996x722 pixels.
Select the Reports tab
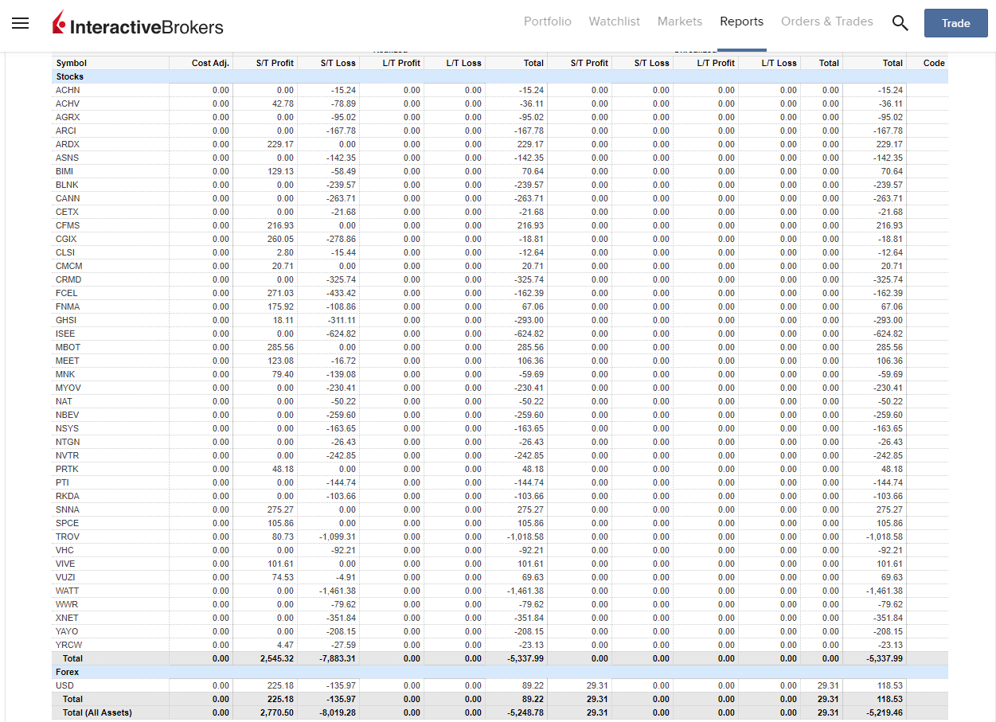click(741, 21)
